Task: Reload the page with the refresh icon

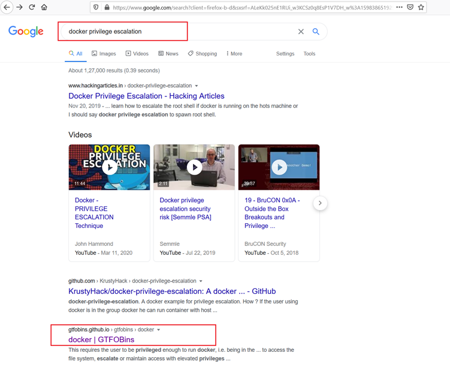Action: tap(32, 7)
